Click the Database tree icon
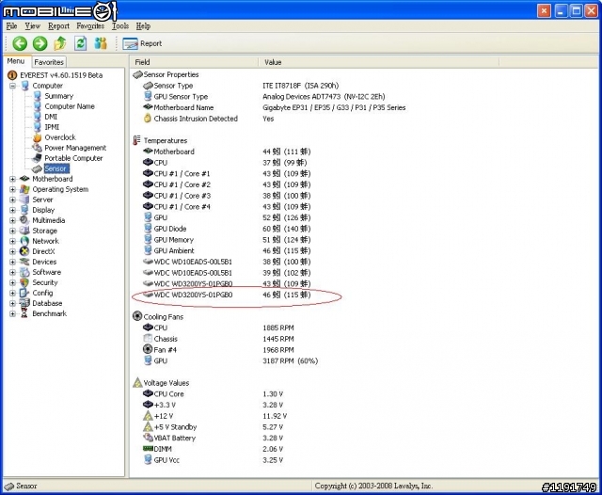 (x=24, y=303)
